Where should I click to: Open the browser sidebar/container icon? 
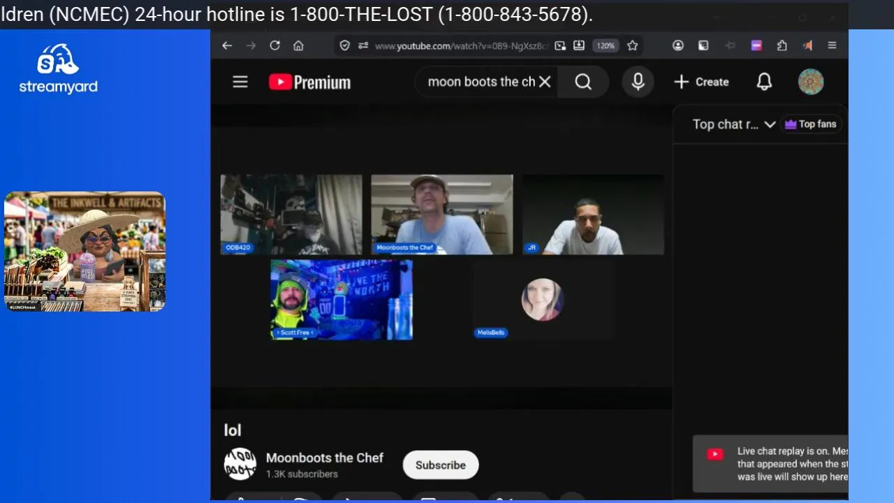tap(703, 45)
